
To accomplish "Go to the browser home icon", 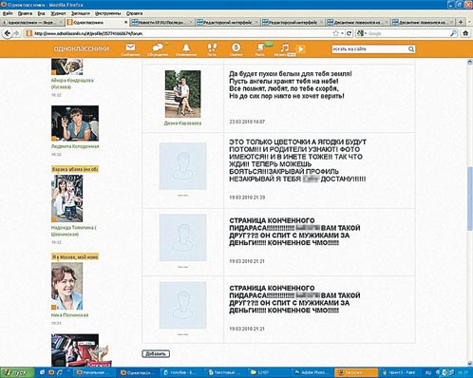I will pos(465,33).
